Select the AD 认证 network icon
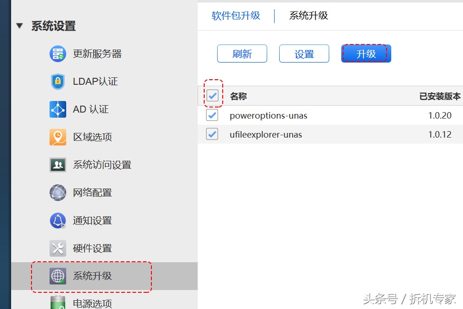 point(57,109)
